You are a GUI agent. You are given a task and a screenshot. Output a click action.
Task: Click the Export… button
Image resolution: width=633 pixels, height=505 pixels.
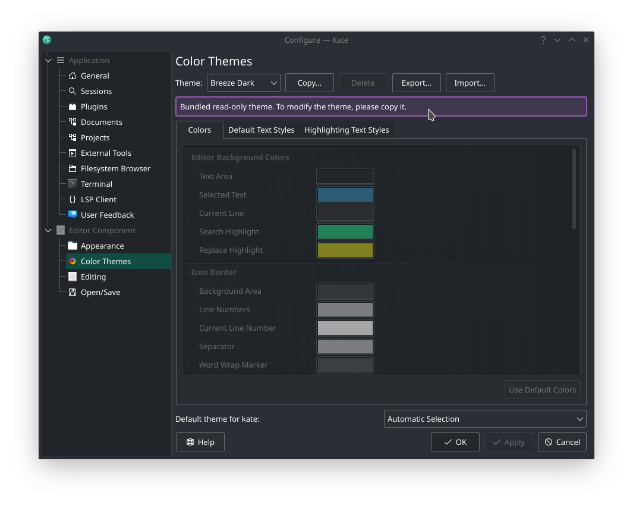point(416,83)
